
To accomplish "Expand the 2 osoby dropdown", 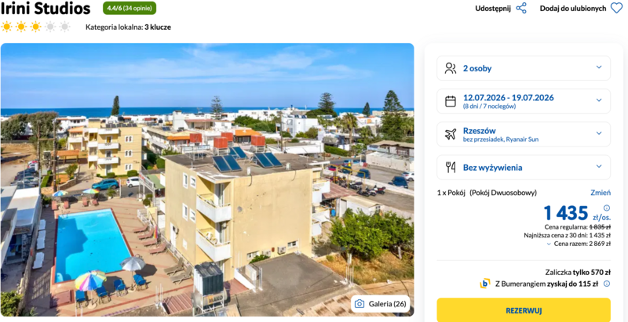I will point(599,68).
